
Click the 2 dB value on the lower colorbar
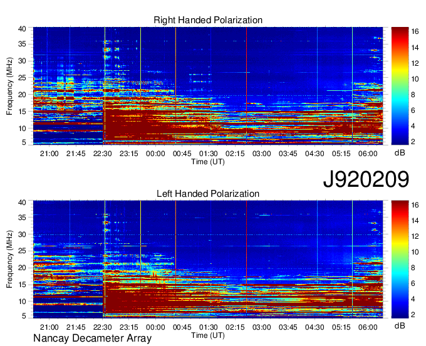pos(413,315)
